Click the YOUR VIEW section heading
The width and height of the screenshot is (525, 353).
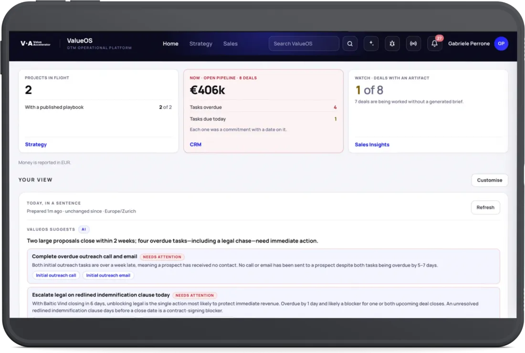[x=35, y=180]
